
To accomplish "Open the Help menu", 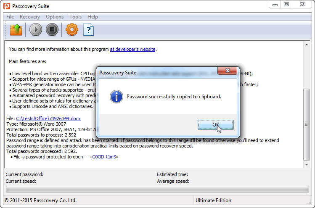I will click(x=93, y=17).
